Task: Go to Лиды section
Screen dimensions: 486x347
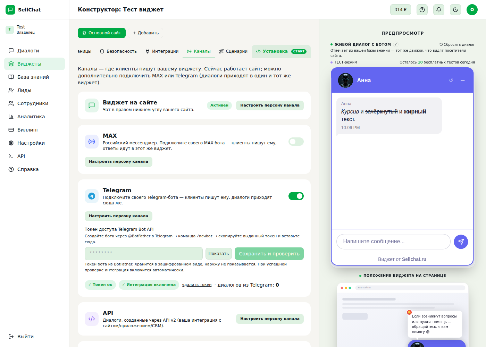Action: [x=34, y=90]
